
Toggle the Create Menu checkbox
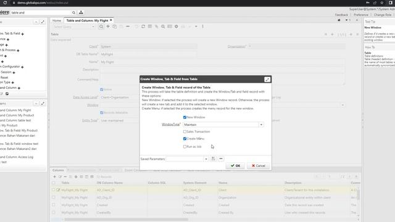[x=185, y=139]
